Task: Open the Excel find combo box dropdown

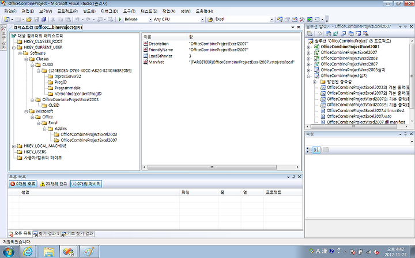Action: 271,20
